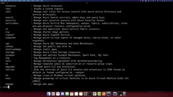Restore minimized window thumbnail in dock

[120, 94]
